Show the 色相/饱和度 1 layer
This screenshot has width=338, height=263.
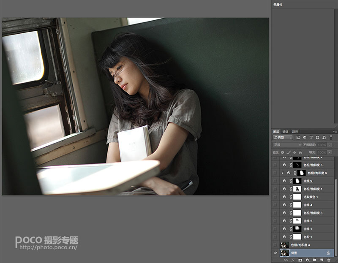pyautogui.click(x=275, y=189)
